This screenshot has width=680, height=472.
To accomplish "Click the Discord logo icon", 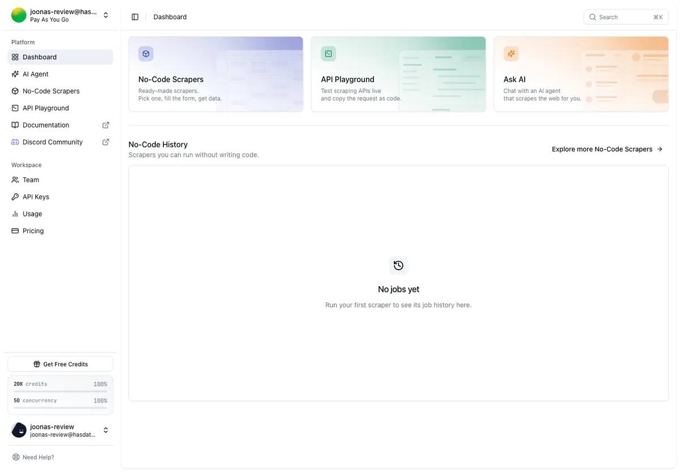I will pos(15,142).
